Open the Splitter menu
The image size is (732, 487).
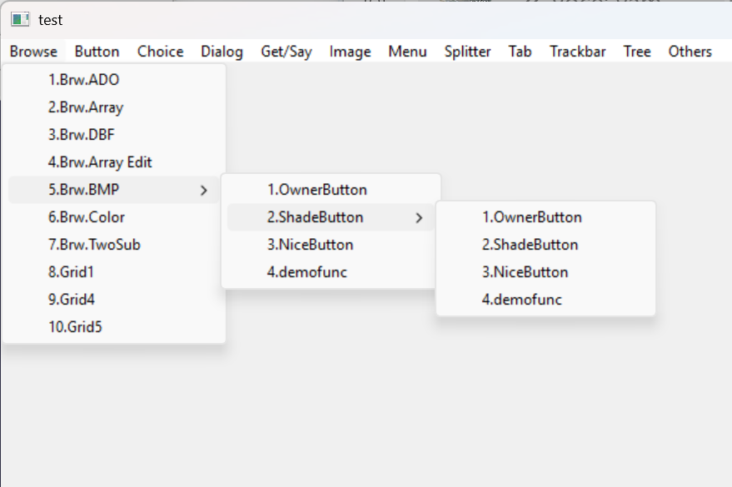coord(467,52)
